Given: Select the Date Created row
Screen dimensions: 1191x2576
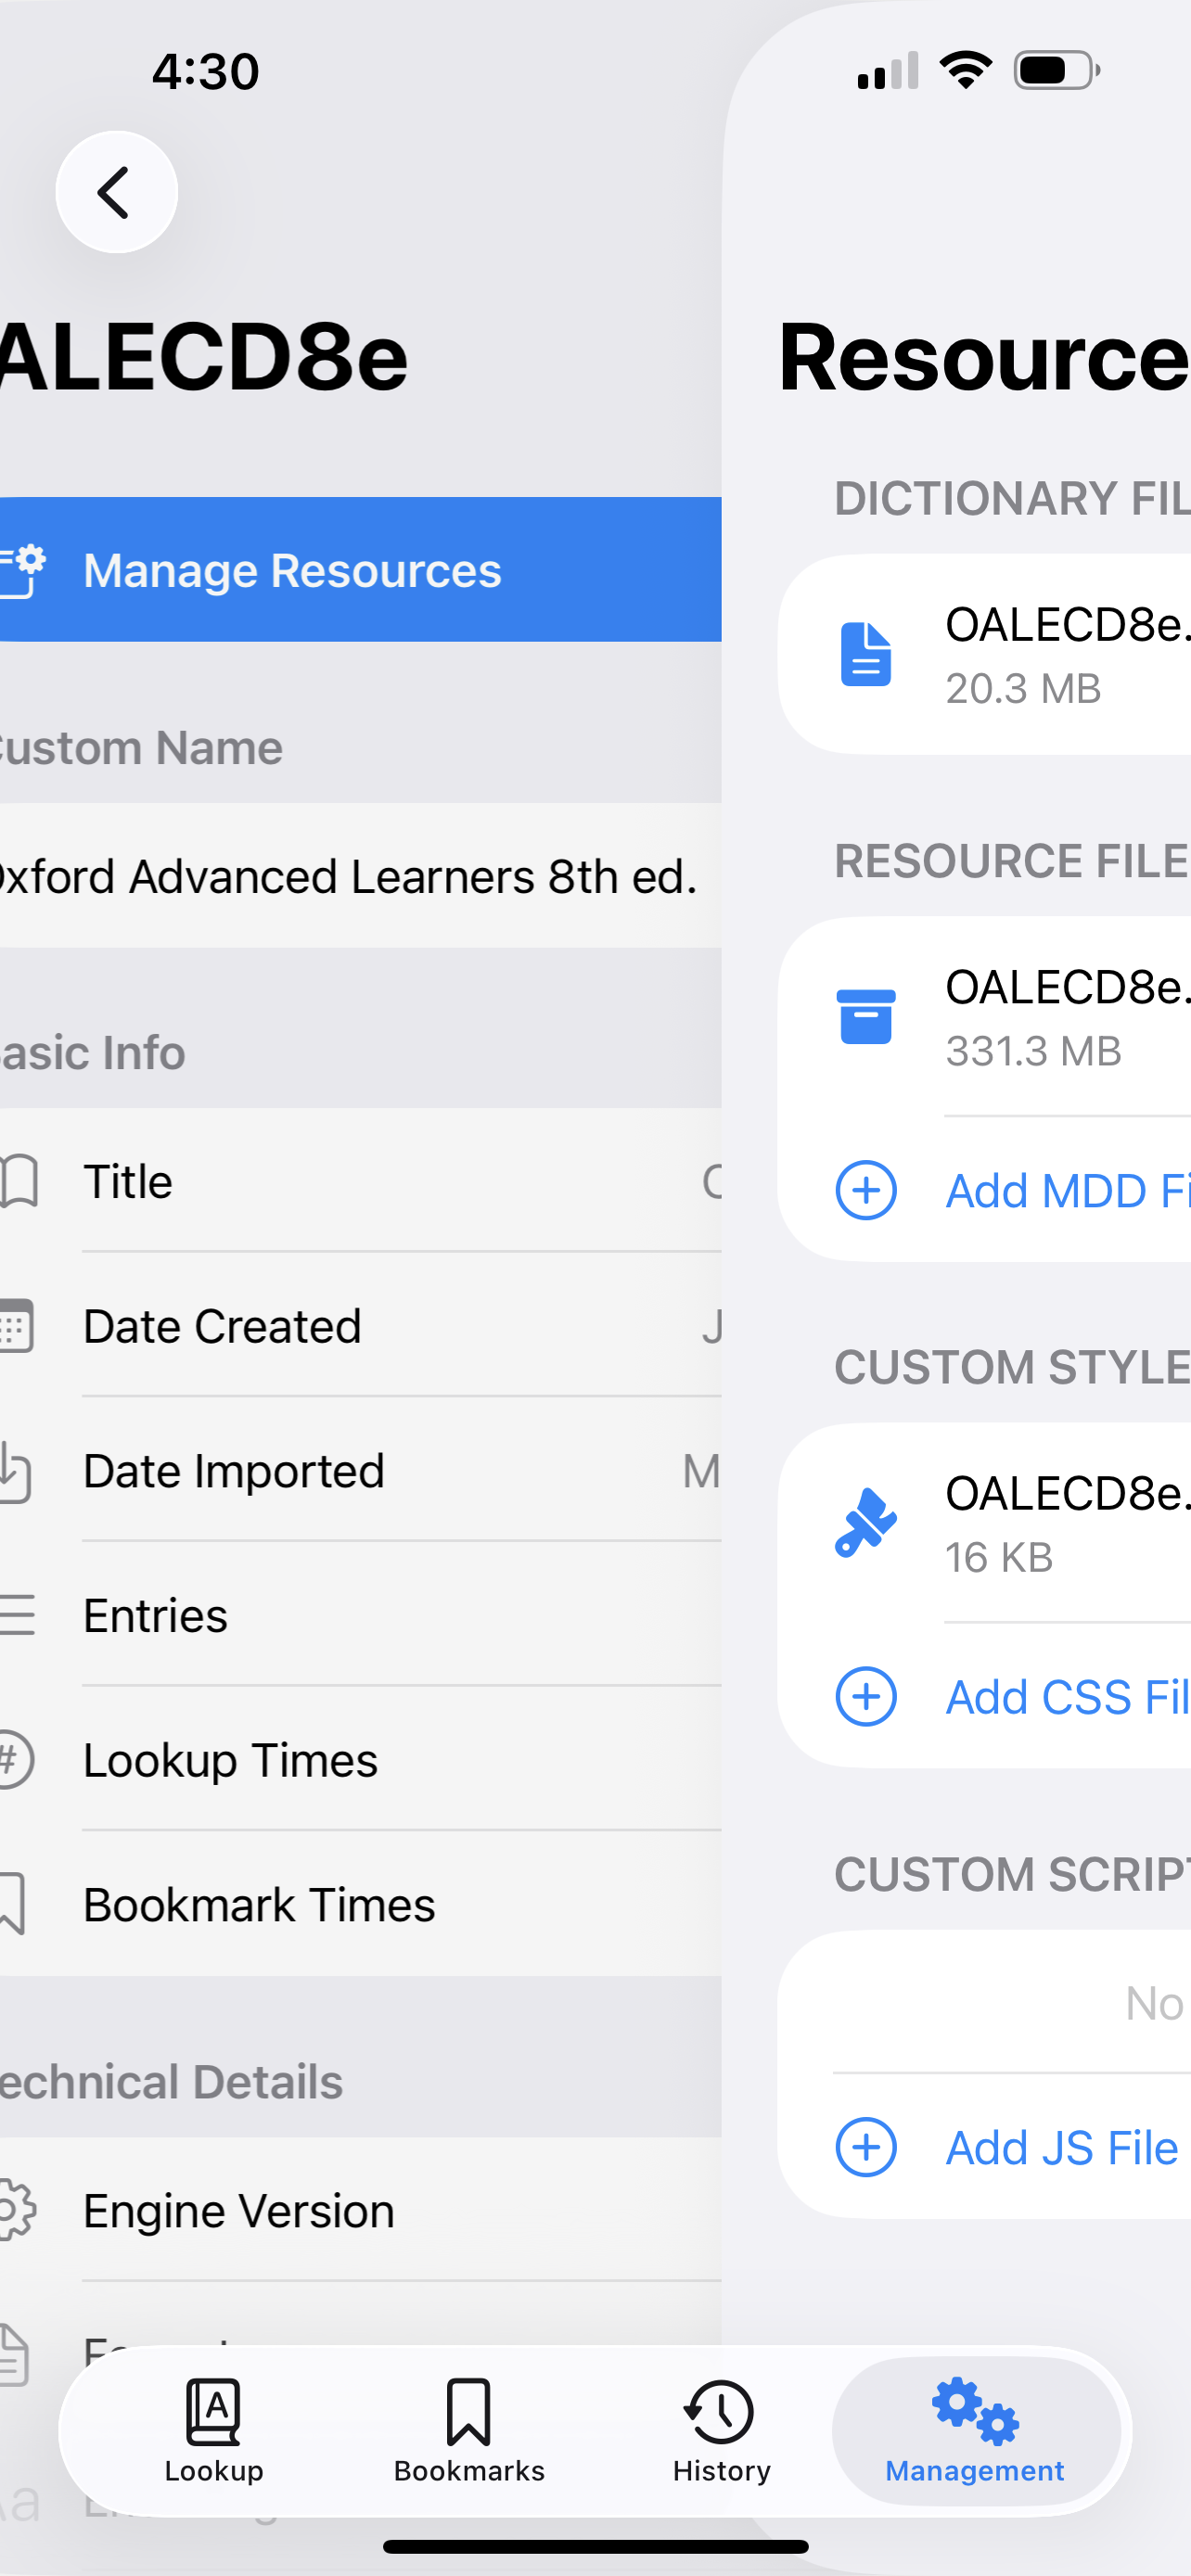Looking at the screenshot, I should tap(360, 1326).
